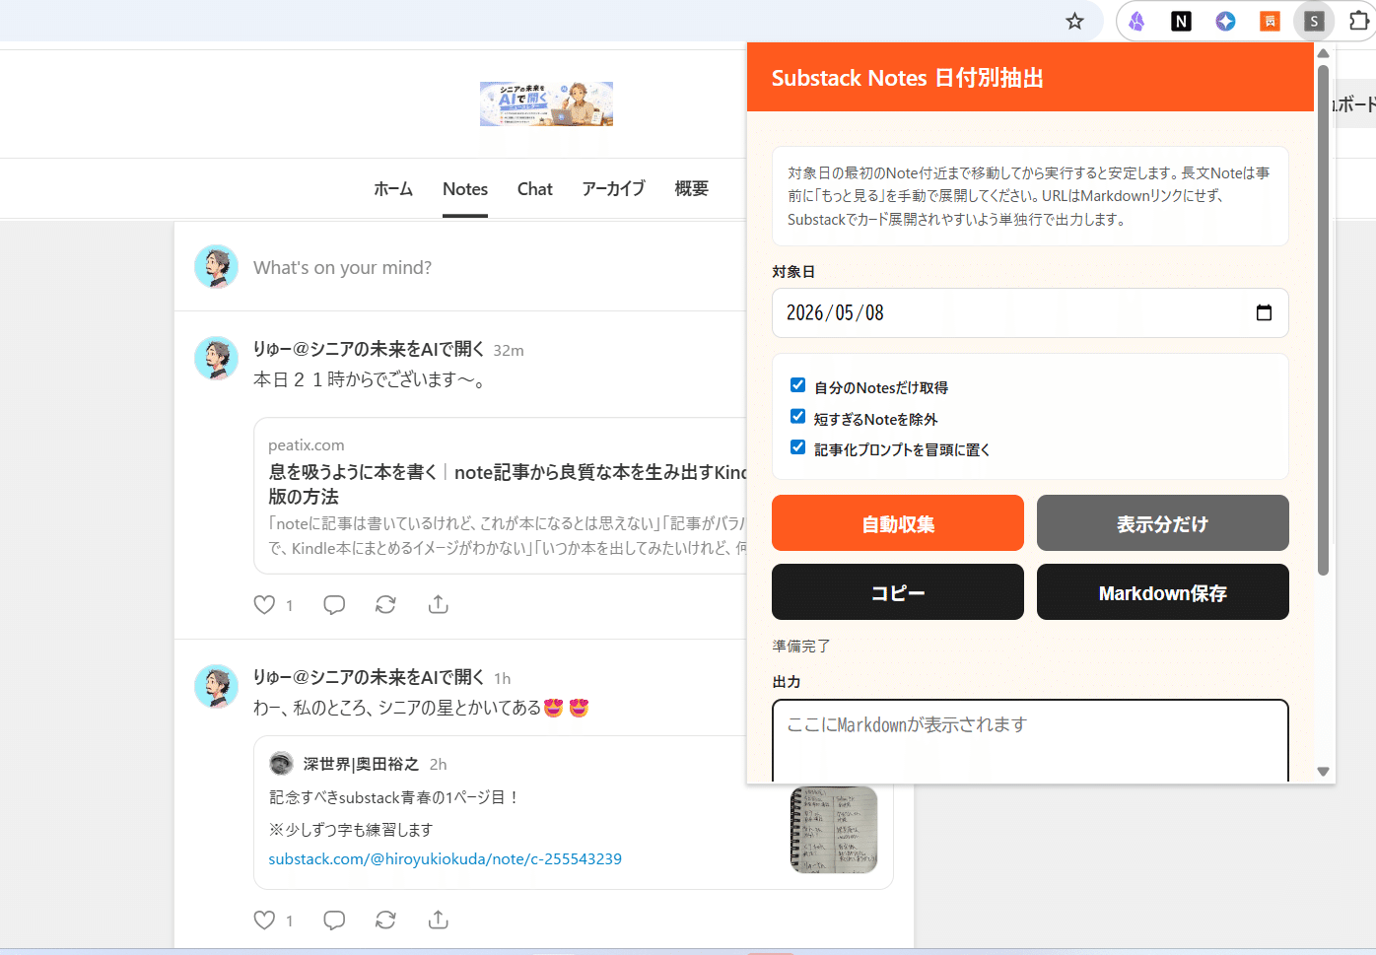Open the calendar picker in date field
Image resolution: width=1376 pixels, height=955 pixels.
coord(1264,312)
